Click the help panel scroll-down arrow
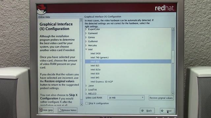Viewport: 211px width, 118px height. [x=81, y=104]
